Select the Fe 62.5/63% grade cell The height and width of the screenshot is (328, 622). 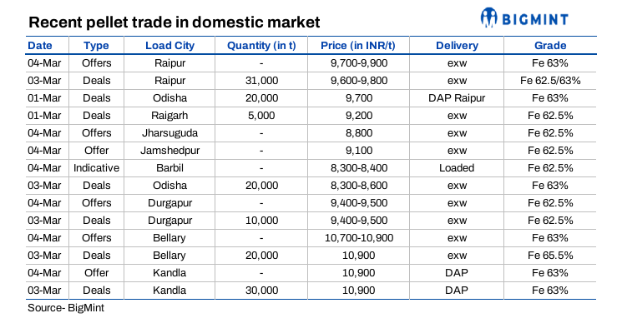pyautogui.click(x=550, y=81)
